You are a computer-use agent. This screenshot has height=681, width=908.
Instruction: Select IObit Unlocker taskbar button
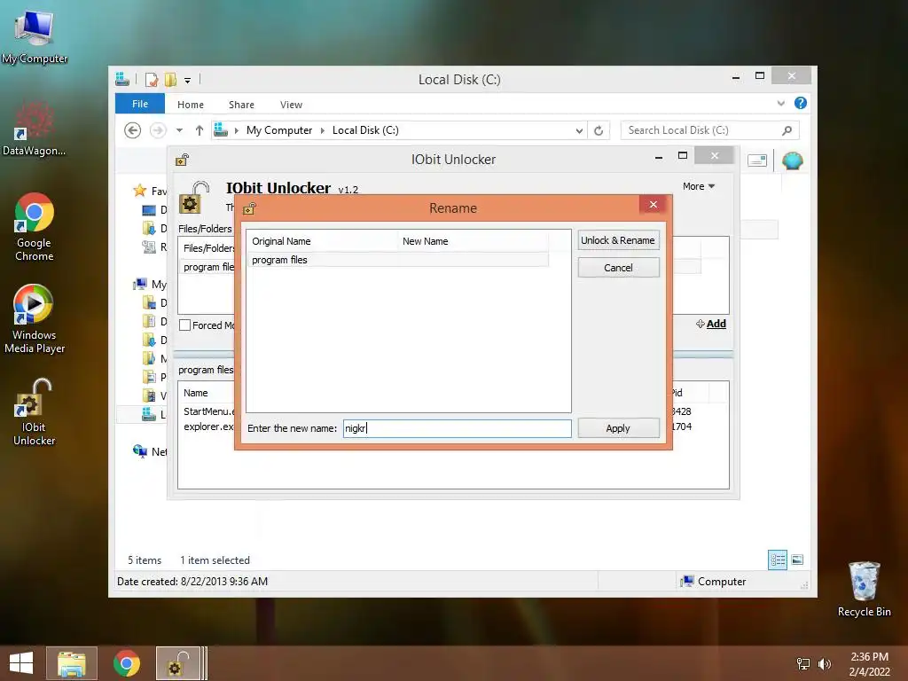click(179, 663)
